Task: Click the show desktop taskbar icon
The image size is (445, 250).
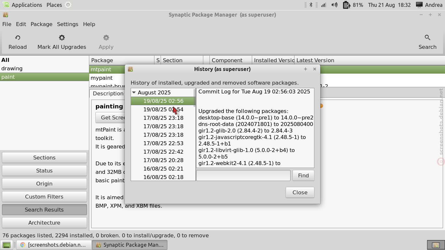Action: 7,245
